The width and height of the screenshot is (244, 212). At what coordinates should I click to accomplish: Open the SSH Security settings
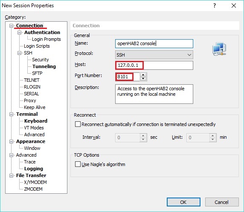pos(41,60)
